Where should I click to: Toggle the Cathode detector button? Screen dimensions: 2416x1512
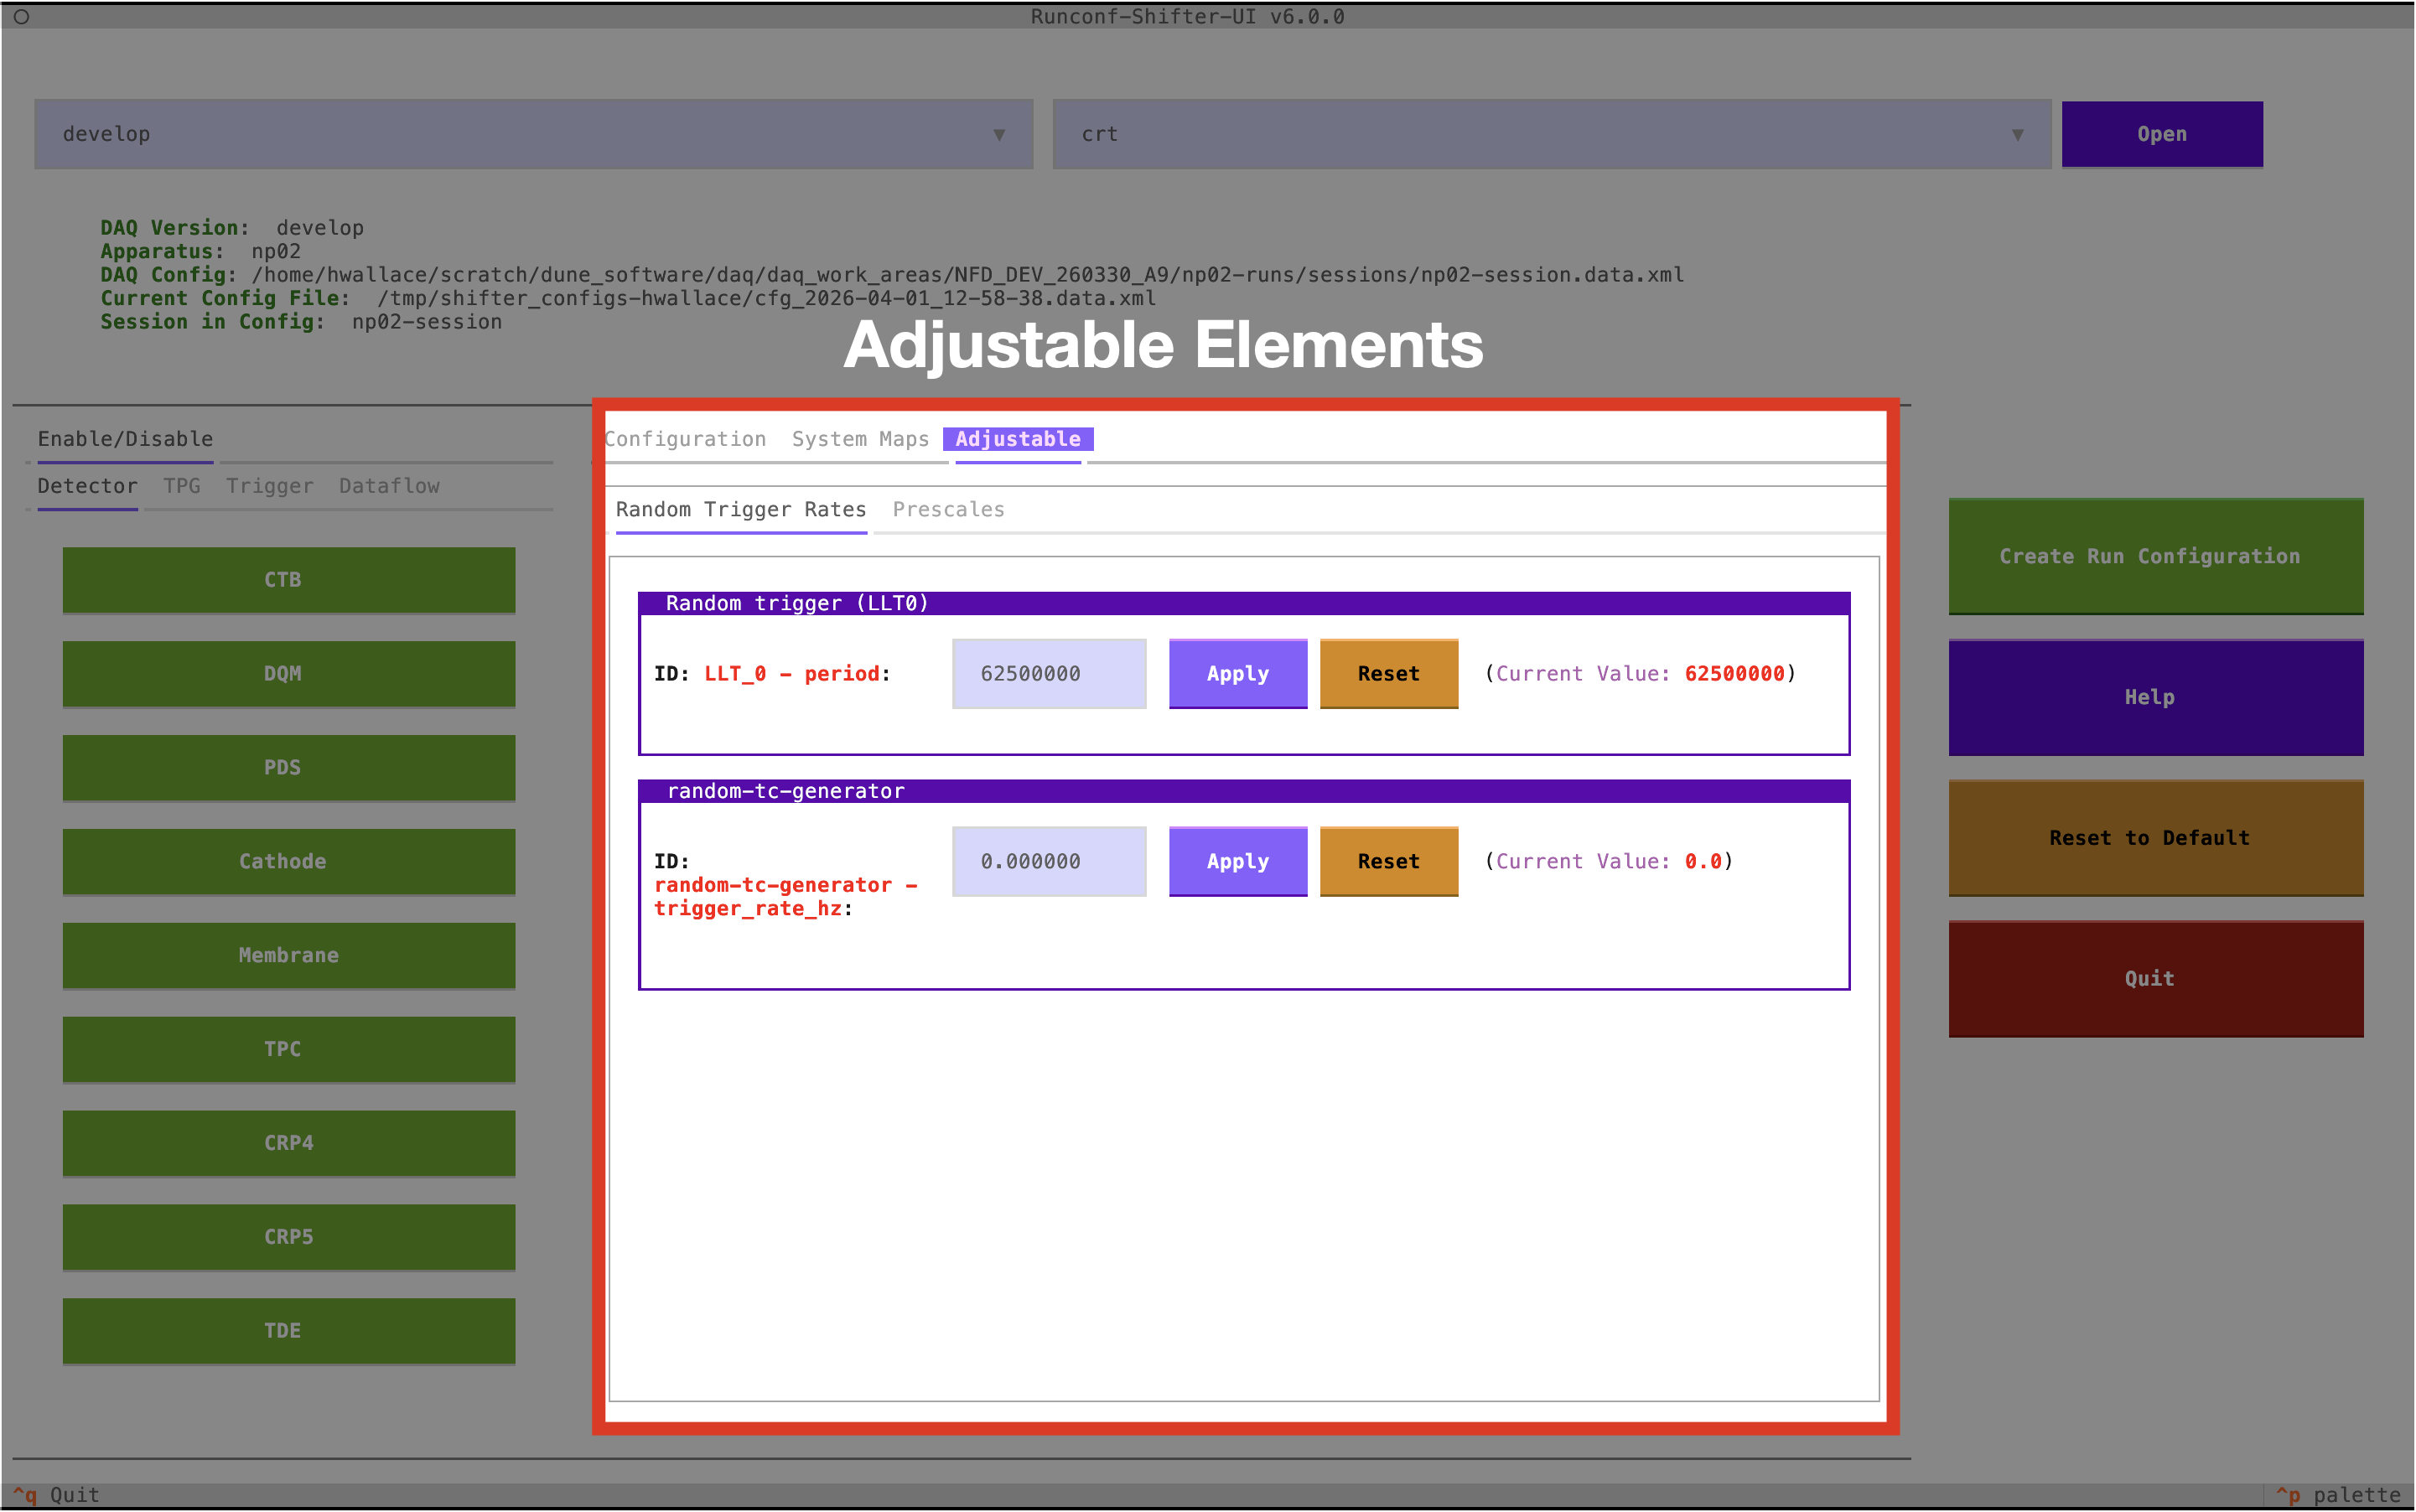point(289,862)
